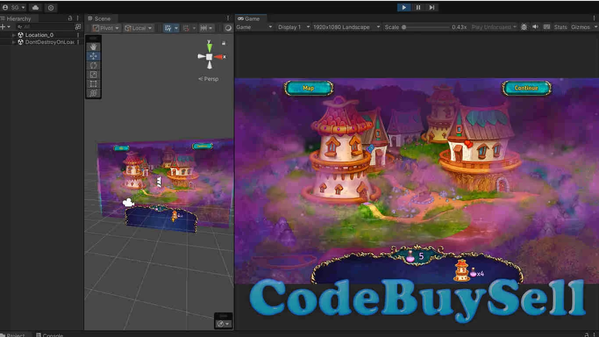Open the snap increment settings dropdown
The width and height of the screenshot is (599, 337).
pyautogui.click(x=206, y=28)
